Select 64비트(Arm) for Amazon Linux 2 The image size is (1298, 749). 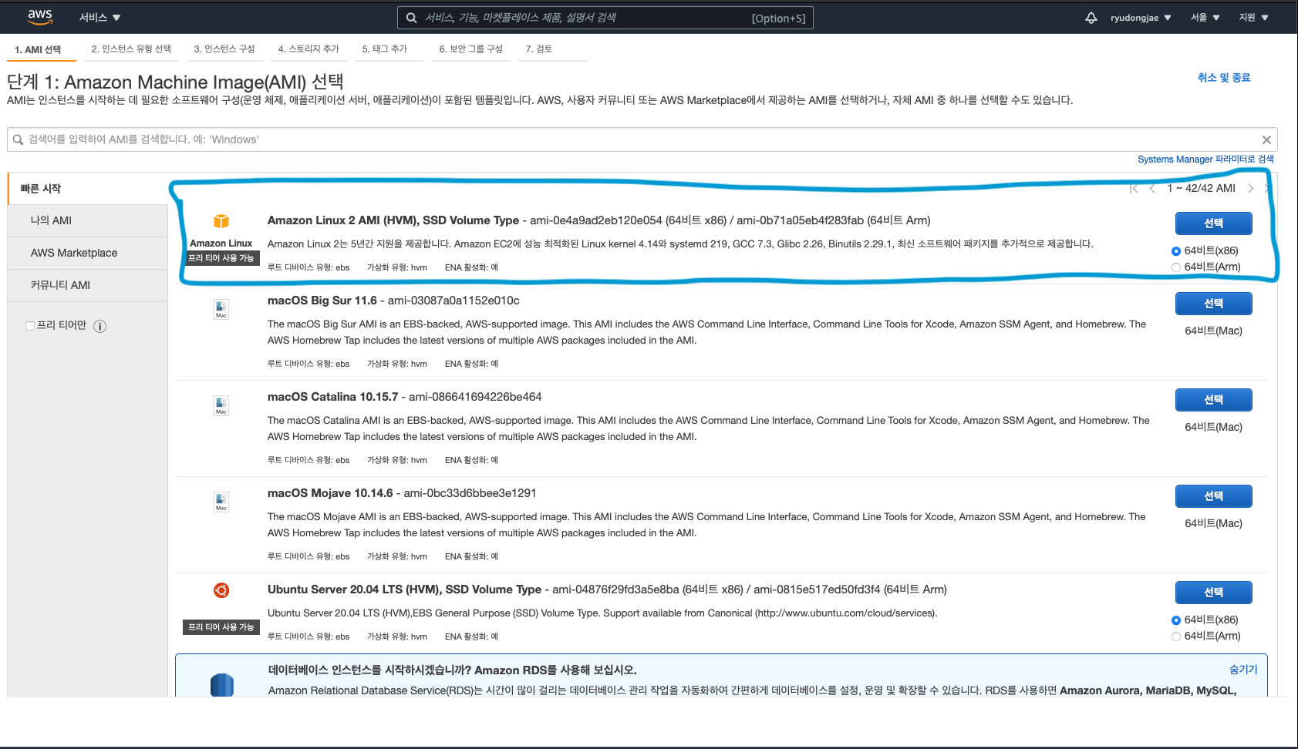click(1176, 267)
